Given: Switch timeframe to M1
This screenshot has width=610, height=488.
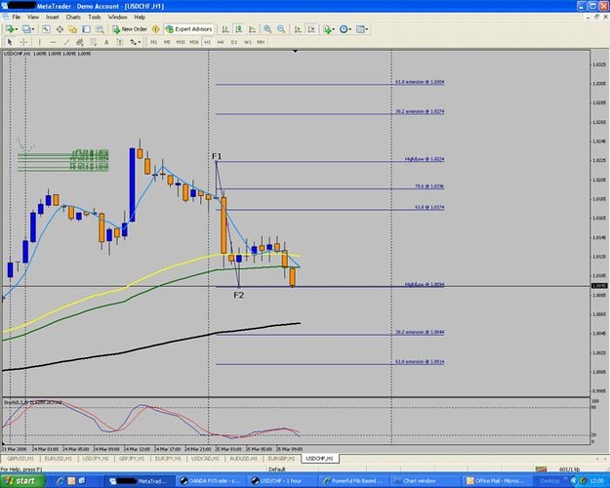Looking at the screenshot, I should [x=153, y=42].
